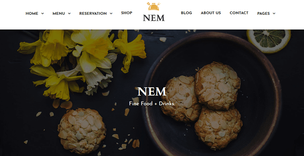
Task: Go to the Contact page
Action: tap(239, 13)
